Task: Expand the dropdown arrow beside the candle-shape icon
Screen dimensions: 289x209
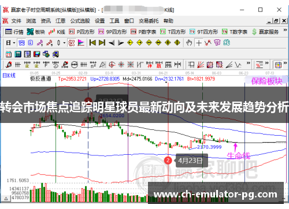Action: point(64,43)
